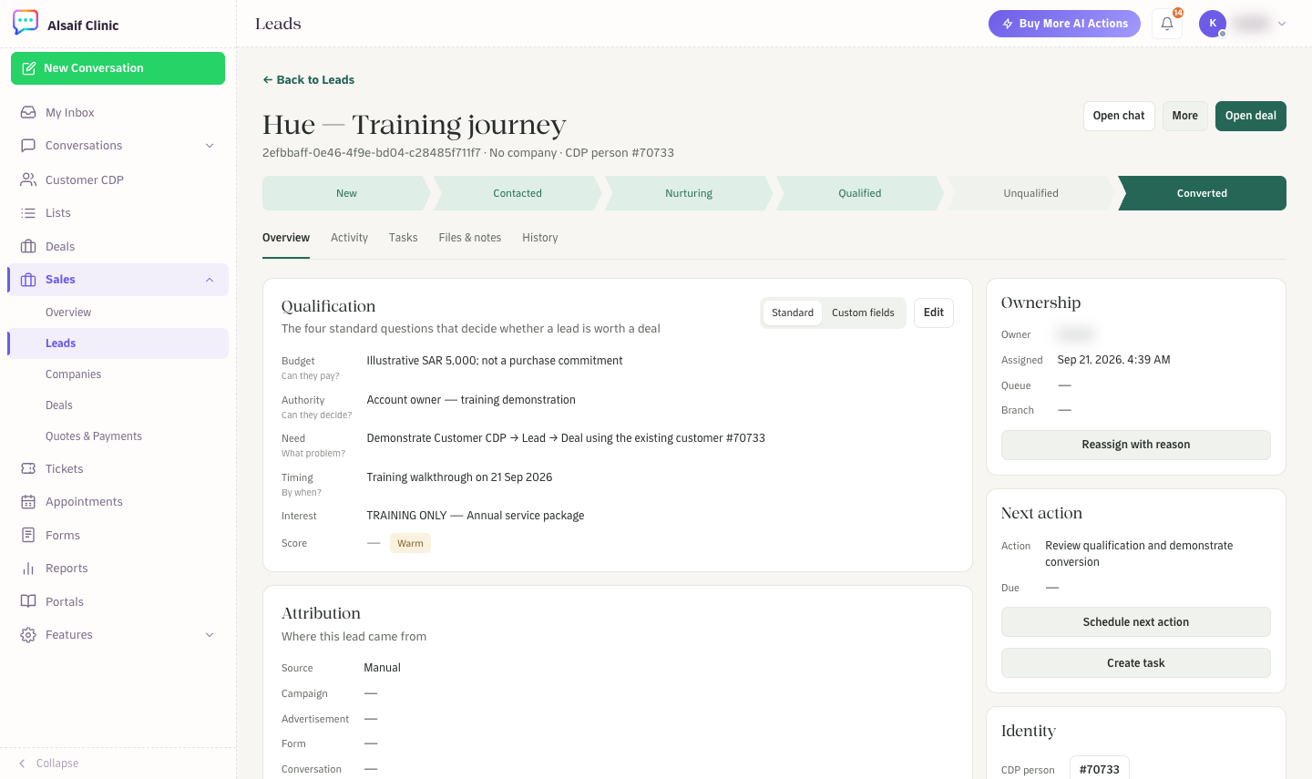Image resolution: width=1312 pixels, height=779 pixels.
Task: Expand the Features submenu chevron
Action: (x=210, y=635)
